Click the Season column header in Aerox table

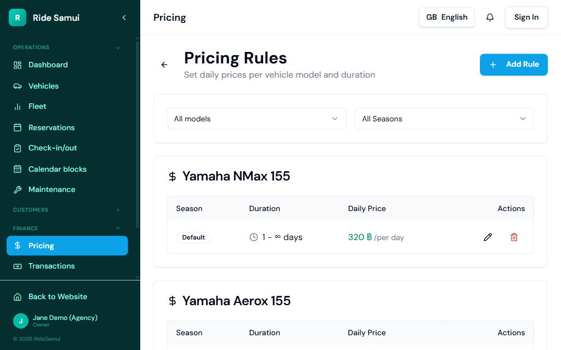[x=189, y=333]
